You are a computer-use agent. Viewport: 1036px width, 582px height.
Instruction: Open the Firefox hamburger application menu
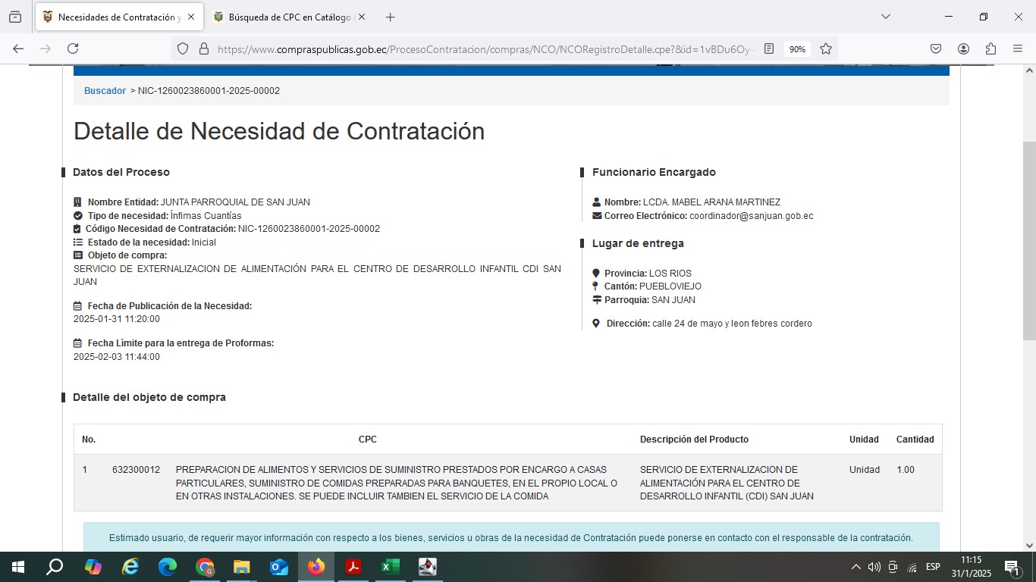pyautogui.click(x=1018, y=48)
